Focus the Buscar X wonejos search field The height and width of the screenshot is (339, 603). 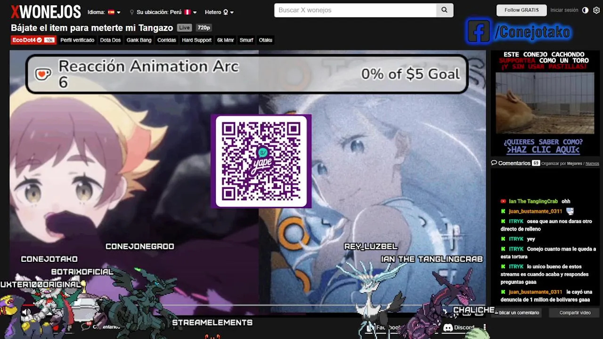(355, 10)
